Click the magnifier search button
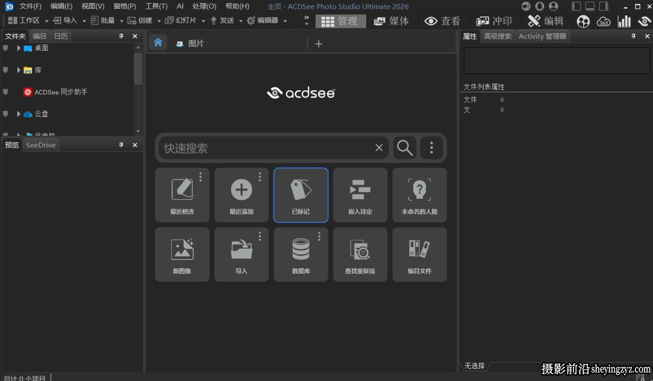Image resolution: width=653 pixels, height=381 pixels. (405, 148)
